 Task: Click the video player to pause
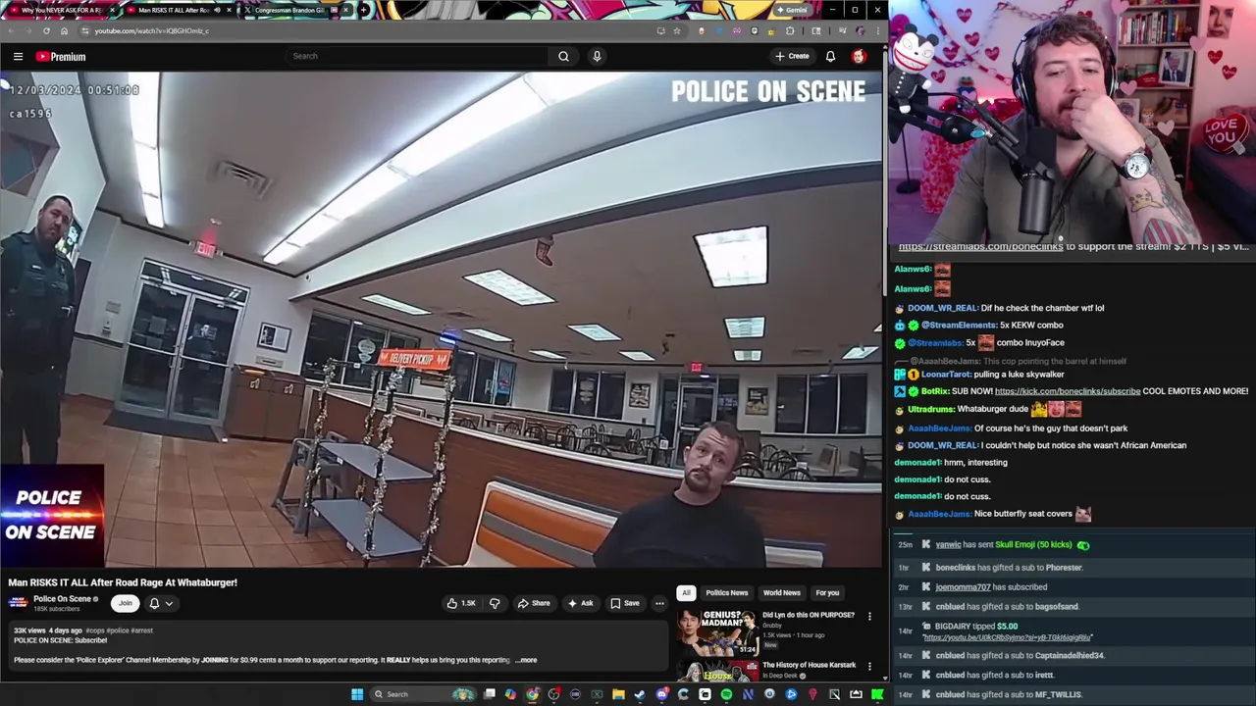tap(442, 319)
